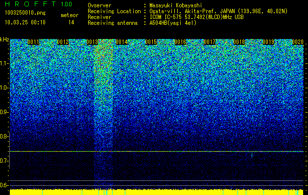Click time marker 0019

pos(268,42)
